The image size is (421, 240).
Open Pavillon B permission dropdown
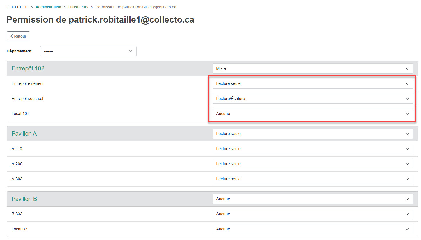pyautogui.click(x=313, y=199)
